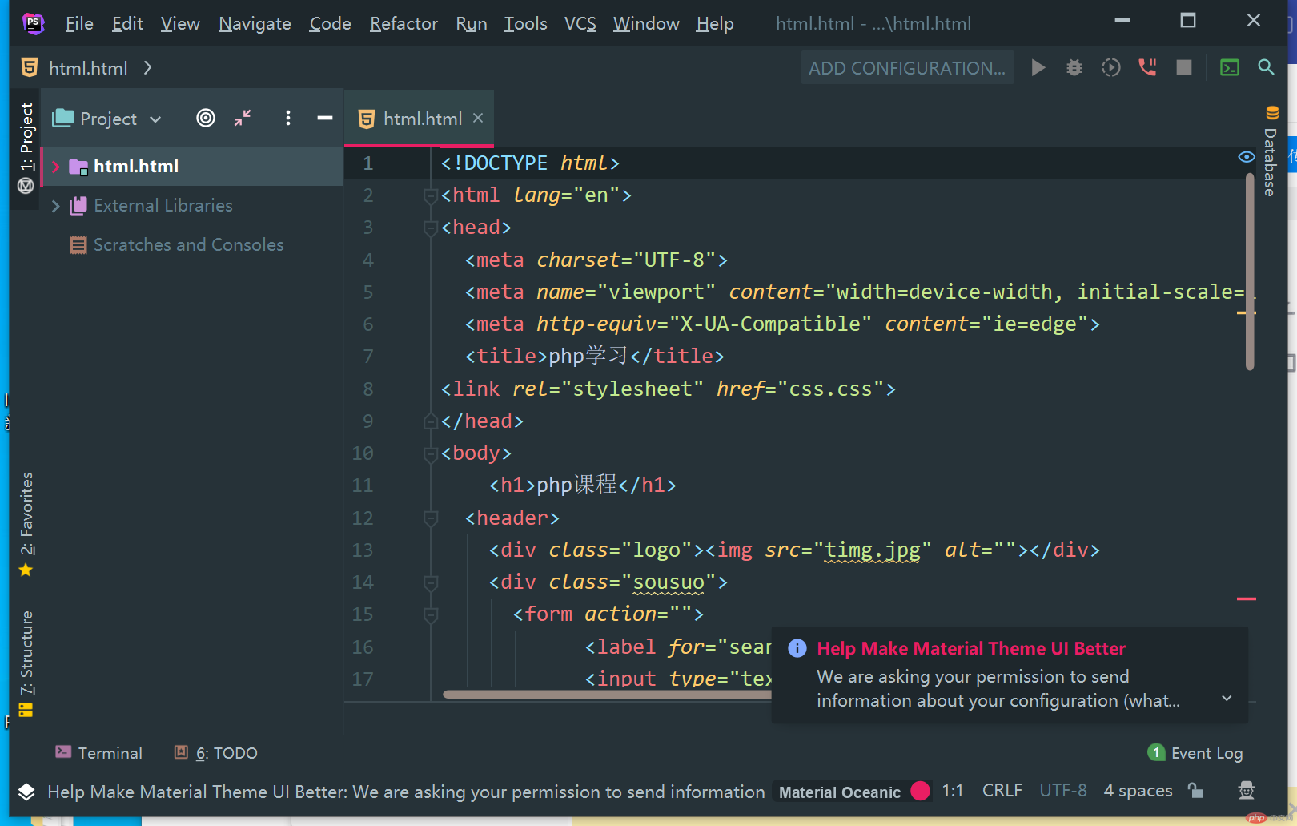This screenshot has width=1297, height=826.
Task: Change CRLF line separator
Action: (x=1002, y=791)
